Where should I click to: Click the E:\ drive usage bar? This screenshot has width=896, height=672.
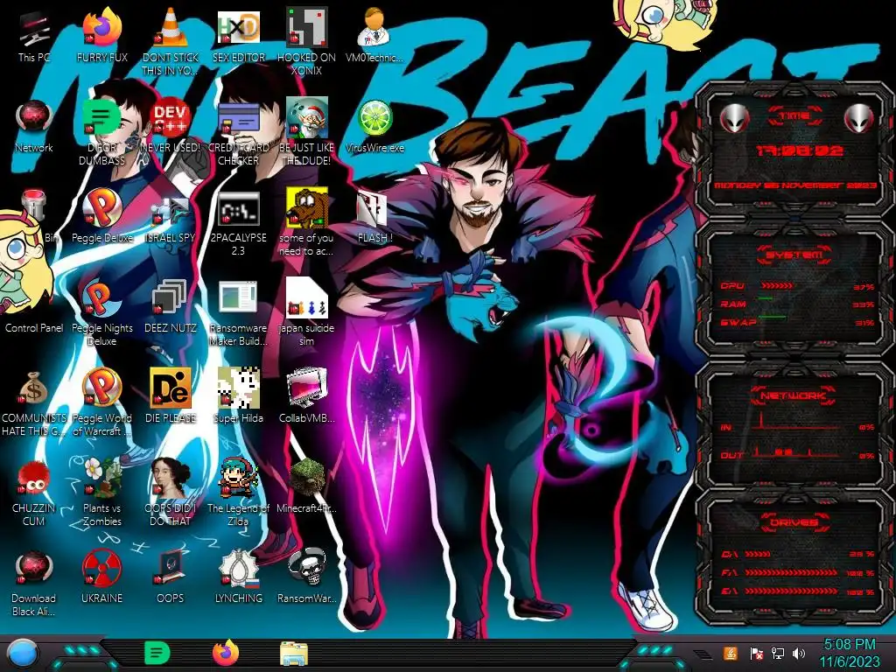click(x=791, y=591)
